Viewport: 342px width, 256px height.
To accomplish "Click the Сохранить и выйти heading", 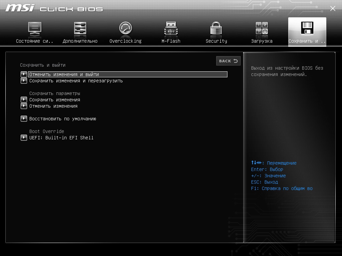I will tap(43, 65).
